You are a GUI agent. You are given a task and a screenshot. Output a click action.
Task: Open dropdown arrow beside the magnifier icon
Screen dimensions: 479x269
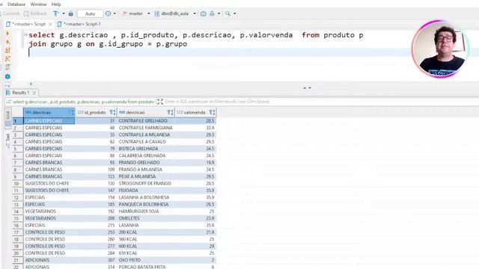coord(234,13)
